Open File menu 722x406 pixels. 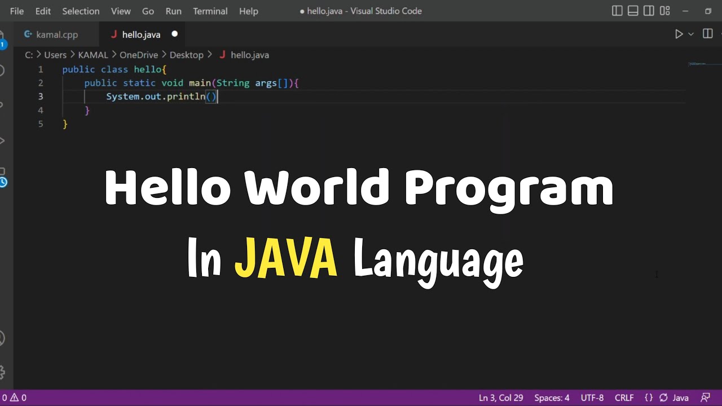click(x=17, y=11)
